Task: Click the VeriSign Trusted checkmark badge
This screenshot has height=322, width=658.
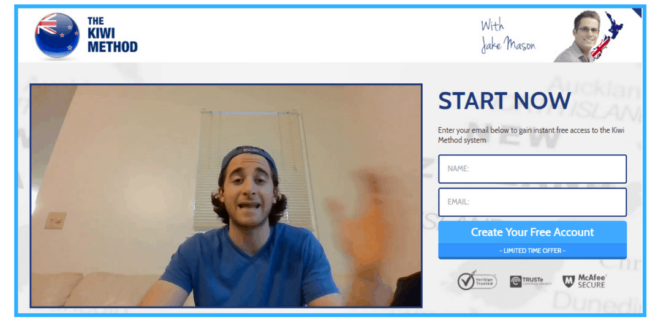Action: 477,280
